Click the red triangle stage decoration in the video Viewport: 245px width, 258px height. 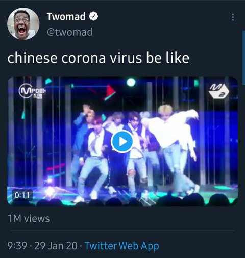(x=110, y=93)
